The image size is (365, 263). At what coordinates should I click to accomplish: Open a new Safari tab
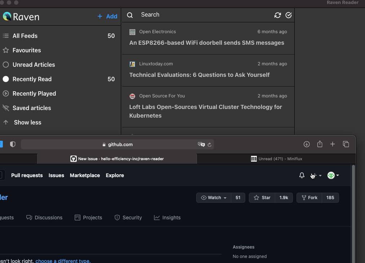pos(333,144)
